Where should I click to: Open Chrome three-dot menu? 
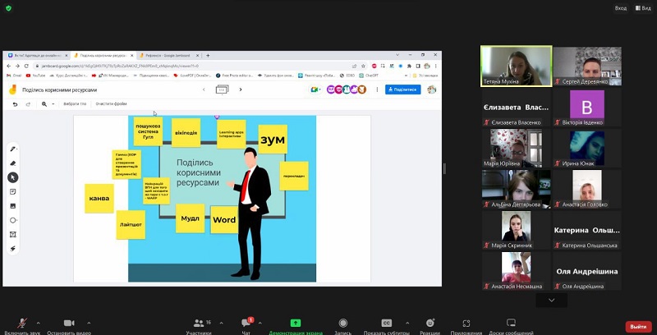click(x=436, y=67)
